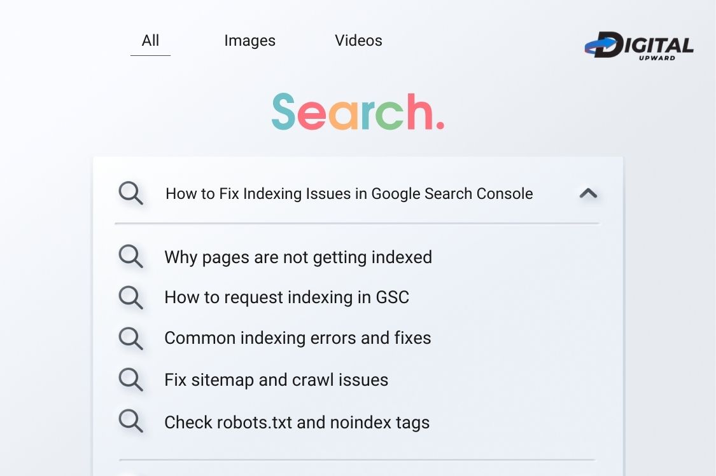Click 'Check robots.txt and noindex tags' suggestion
716x476 pixels.
click(297, 421)
